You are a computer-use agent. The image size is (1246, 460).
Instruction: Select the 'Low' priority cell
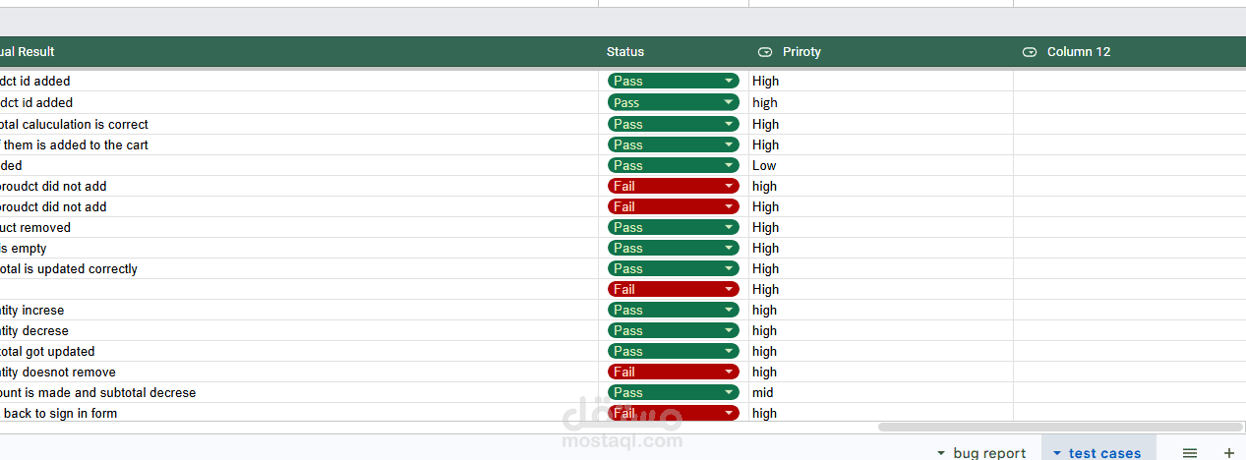764,165
